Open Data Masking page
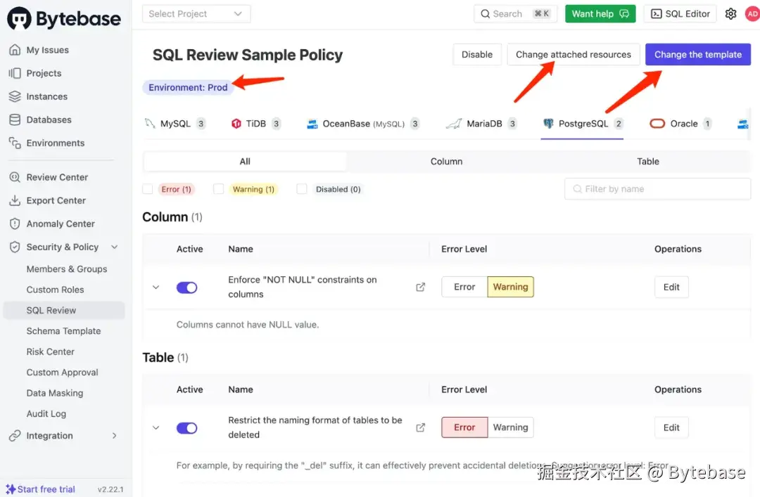The width and height of the screenshot is (760, 497). (55, 393)
